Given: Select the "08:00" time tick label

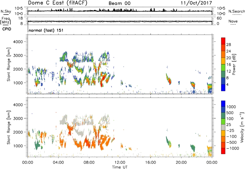Looking at the screenshot, I should coord(89,163).
